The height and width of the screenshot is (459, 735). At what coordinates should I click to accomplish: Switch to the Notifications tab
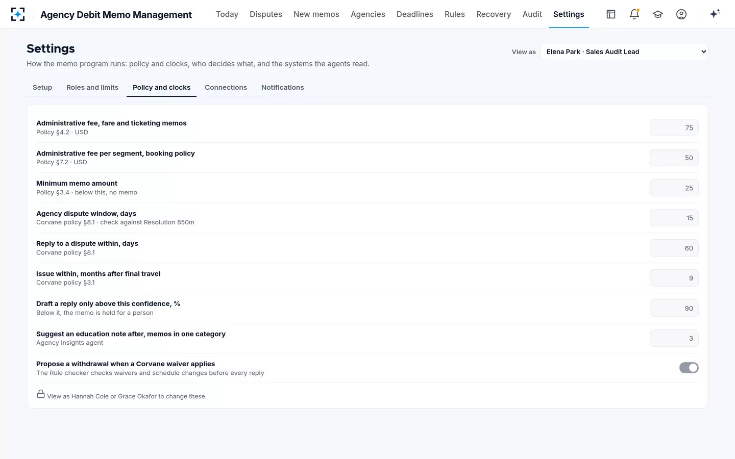coord(283,87)
